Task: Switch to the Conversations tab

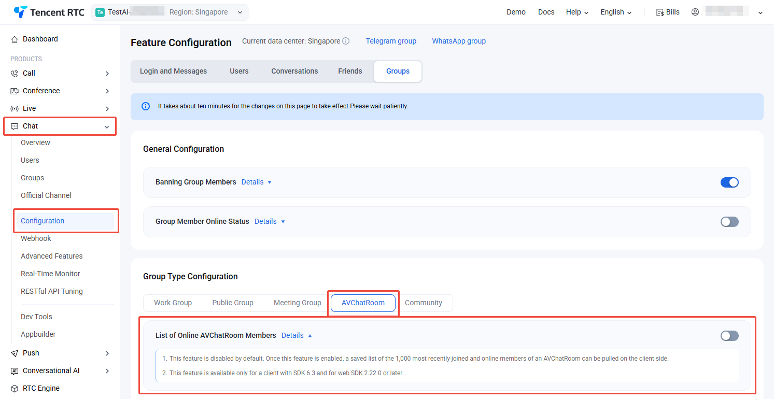Action: pos(294,72)
